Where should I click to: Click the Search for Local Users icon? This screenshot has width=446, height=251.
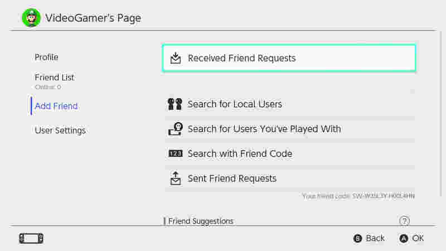175,104
